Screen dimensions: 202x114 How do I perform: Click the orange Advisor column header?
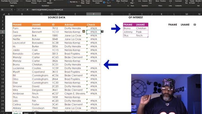pyautogui.click(x=75, y=25)
